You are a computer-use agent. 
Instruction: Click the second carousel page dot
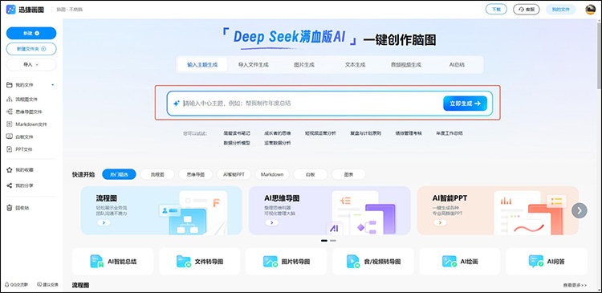pos(333,240)
